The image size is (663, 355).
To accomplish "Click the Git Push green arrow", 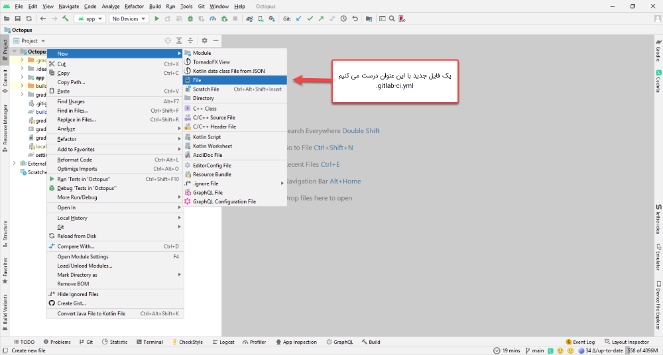I will coord(321,19).
